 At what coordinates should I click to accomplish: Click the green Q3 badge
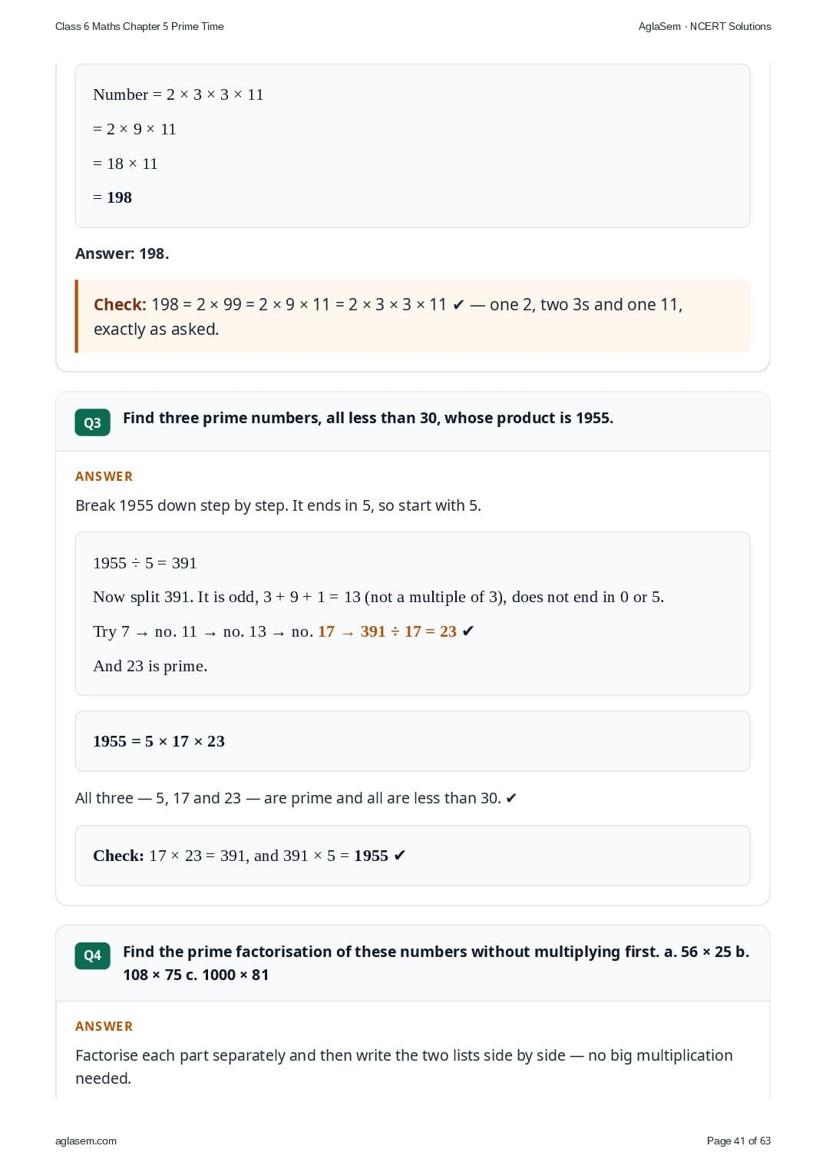pyautogui.click(x=92, y=422)
